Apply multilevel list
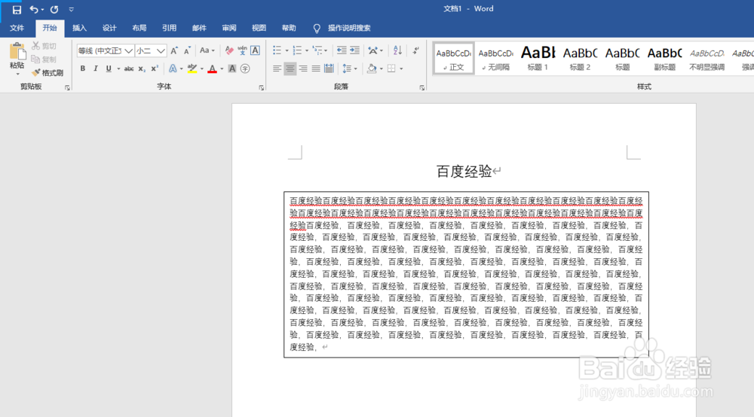 (317, 50)
